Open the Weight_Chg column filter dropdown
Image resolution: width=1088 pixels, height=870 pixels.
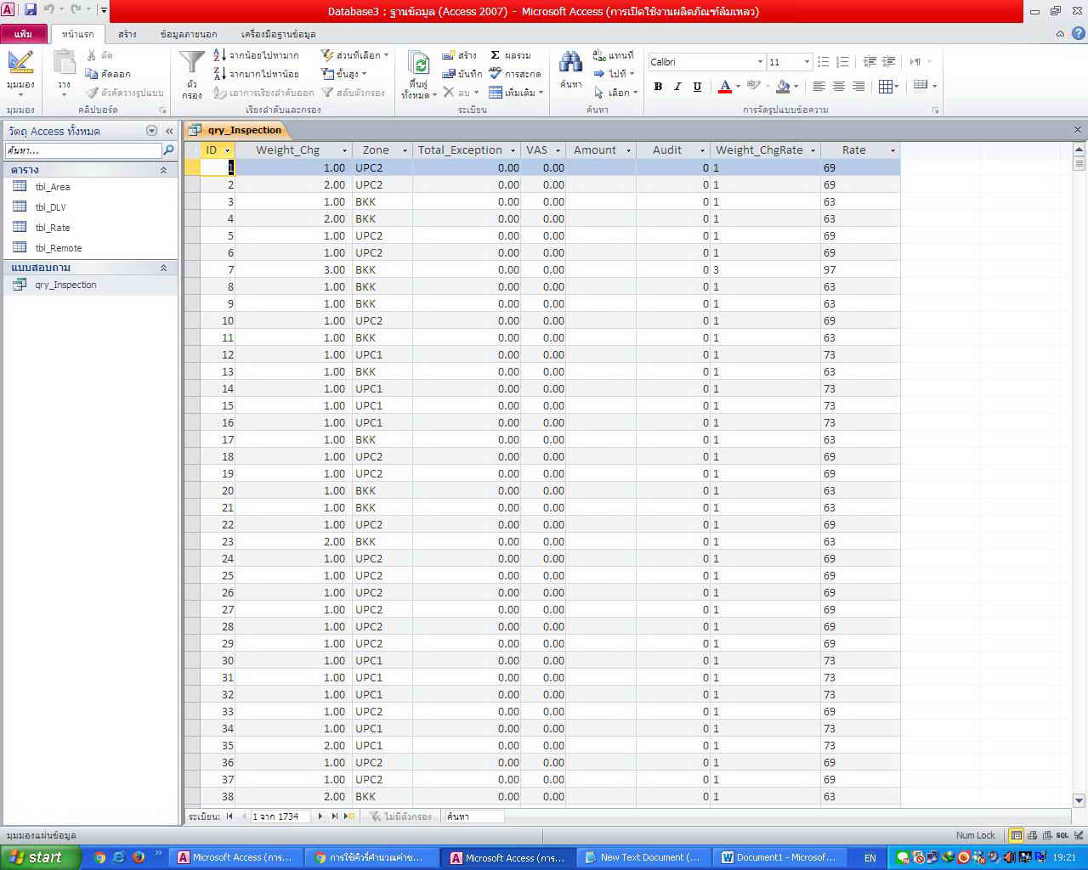(x=344, y=150)
